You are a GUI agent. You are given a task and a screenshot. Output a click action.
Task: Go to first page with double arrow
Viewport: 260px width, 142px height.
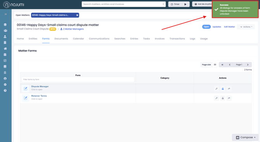pyautogui.click(x=222, y=65)
